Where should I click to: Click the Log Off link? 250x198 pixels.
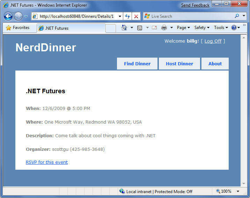[x=213, y=41]
